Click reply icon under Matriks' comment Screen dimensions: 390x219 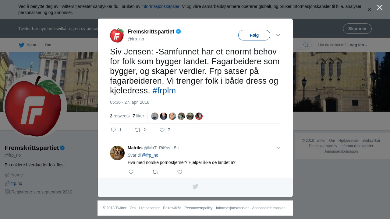131,172
